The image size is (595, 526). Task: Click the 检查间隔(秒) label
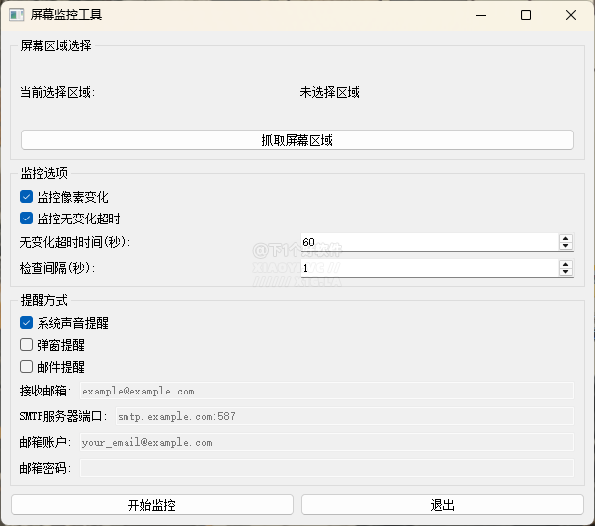[57, 268]
